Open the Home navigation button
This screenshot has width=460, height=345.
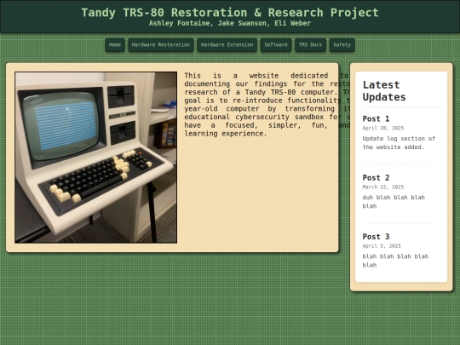(115, 45)
